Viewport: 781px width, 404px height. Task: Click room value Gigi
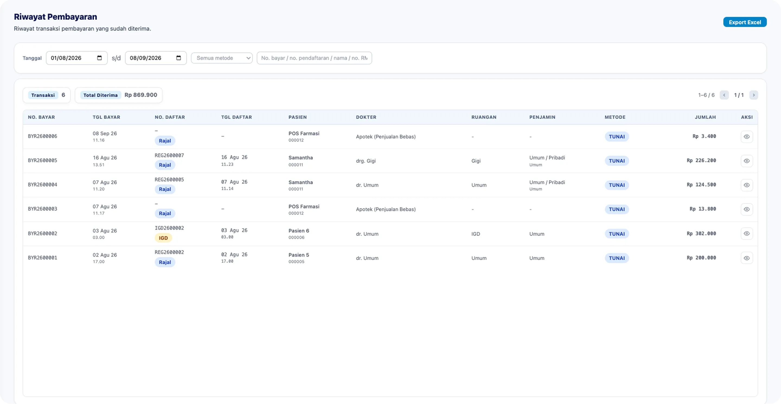[x=476, y=161]
